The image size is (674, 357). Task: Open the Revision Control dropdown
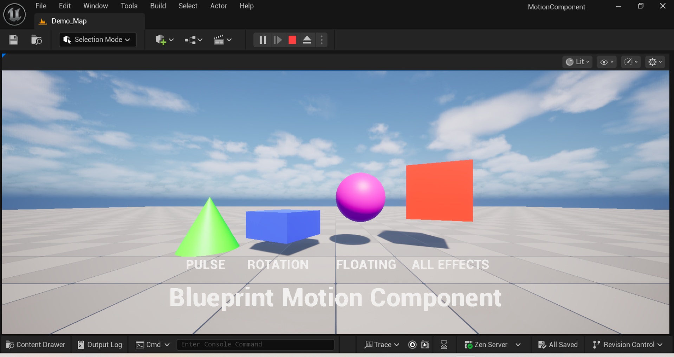628,345
